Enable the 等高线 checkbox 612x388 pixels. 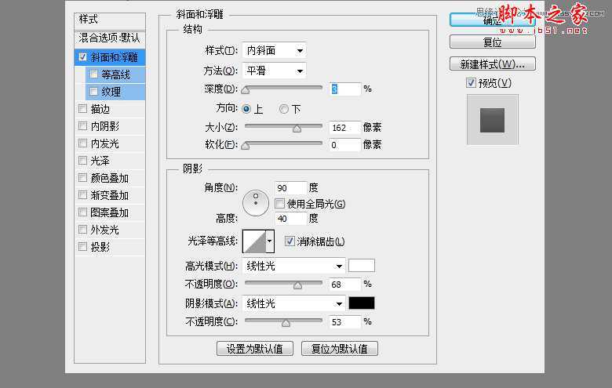[94, 74]
